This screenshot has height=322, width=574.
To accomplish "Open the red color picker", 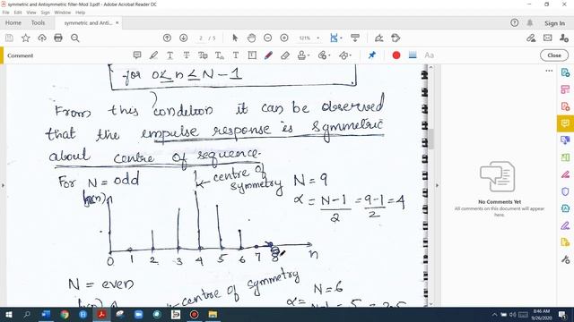I will 396,55.
